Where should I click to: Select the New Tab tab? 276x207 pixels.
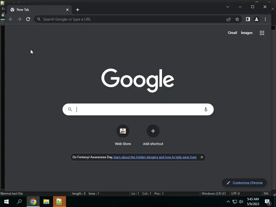(39, 10)
